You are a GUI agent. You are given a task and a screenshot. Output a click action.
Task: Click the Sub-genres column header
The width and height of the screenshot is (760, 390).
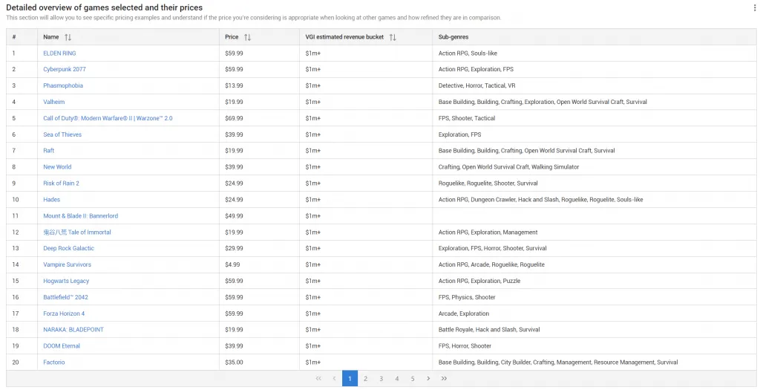(x=453, y=37)
